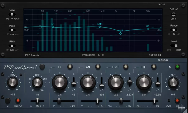This screenshot has width=188, height=113.
Task: Click the Processing L + R setting
Action: coord(101,55)
